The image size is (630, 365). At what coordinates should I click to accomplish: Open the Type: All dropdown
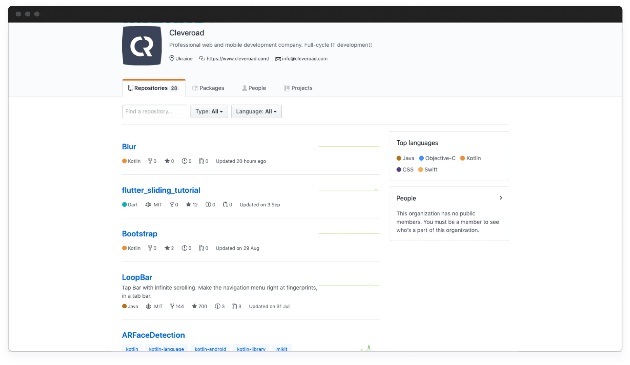[209, 111]
